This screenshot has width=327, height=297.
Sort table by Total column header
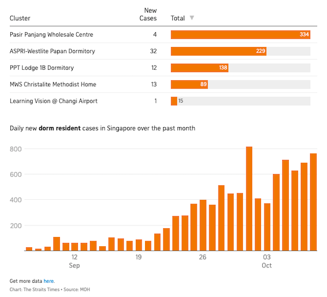[178, 18]
